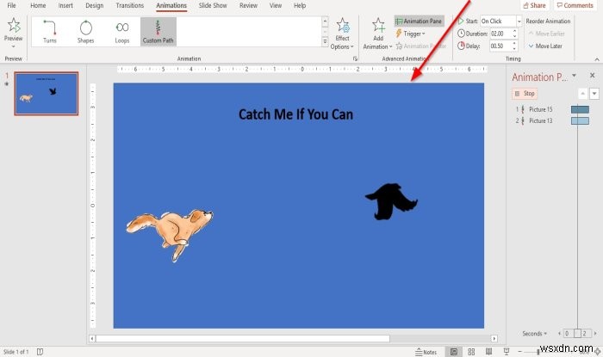
Task: Close the Animation Pane
Action: coord(593,76)
